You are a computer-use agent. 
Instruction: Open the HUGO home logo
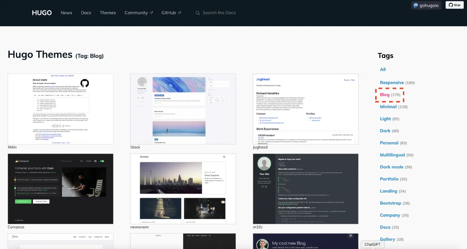click(42, 13)
